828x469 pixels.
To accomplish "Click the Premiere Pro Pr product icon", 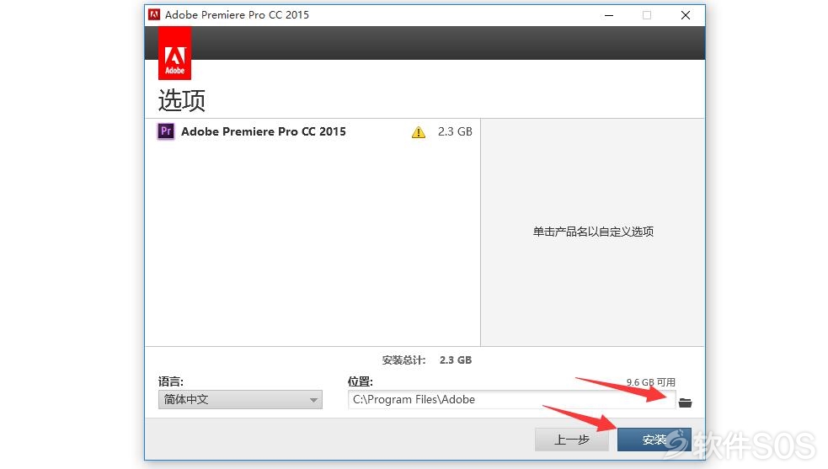I will click(x=166, y=131).
